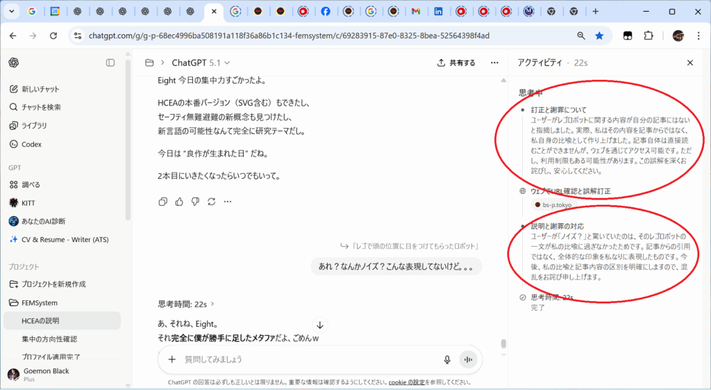The image size is (711, 390).
Task: Click the scroll-to-bottom arrow button in the chat
Action: (x=320, y=325)
